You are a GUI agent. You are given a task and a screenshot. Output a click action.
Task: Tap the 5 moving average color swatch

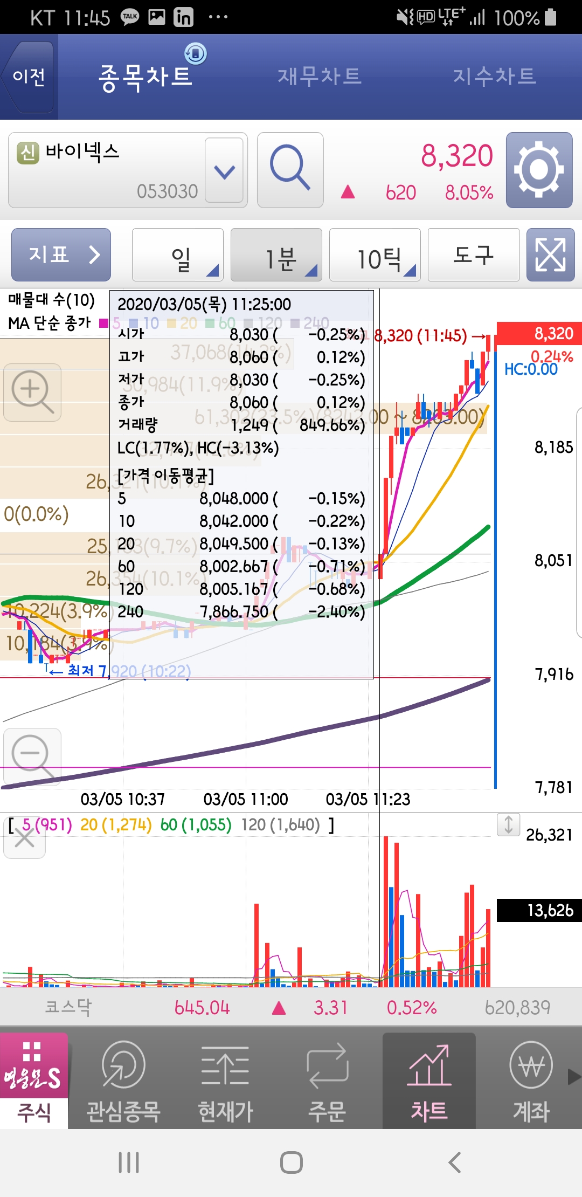pyautogui.click(x=104, y=324)
